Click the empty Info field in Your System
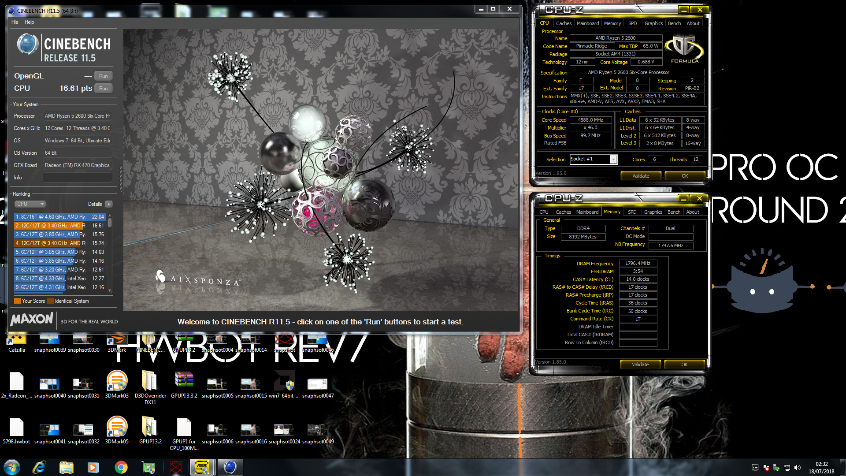 [x=78, y=178]
